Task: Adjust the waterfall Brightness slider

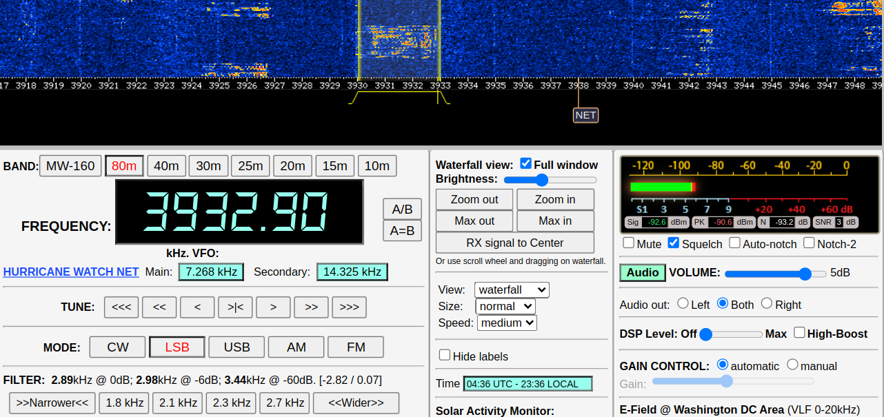Action: click(x=550, y=180)
